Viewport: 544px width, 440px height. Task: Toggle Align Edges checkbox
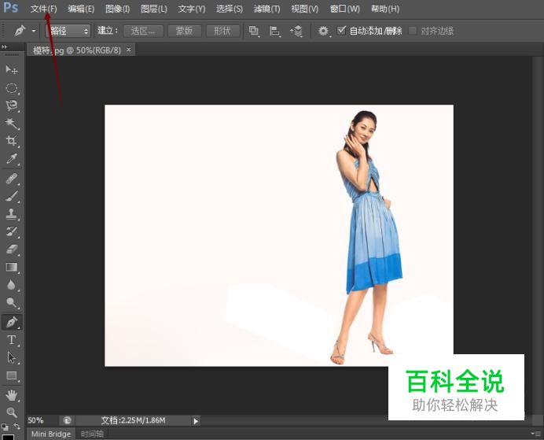pos(412,31)
